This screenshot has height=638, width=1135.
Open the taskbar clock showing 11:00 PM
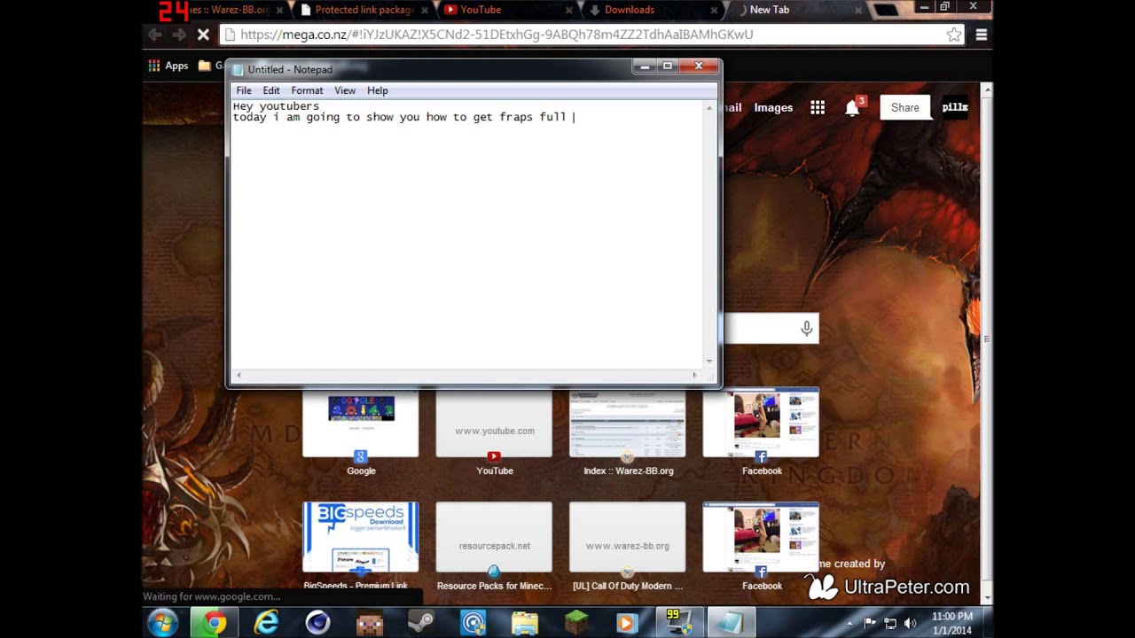[951, 623]
